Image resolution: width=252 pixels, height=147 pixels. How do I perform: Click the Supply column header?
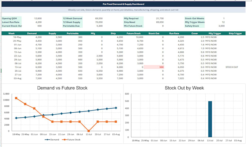[52, 34]
